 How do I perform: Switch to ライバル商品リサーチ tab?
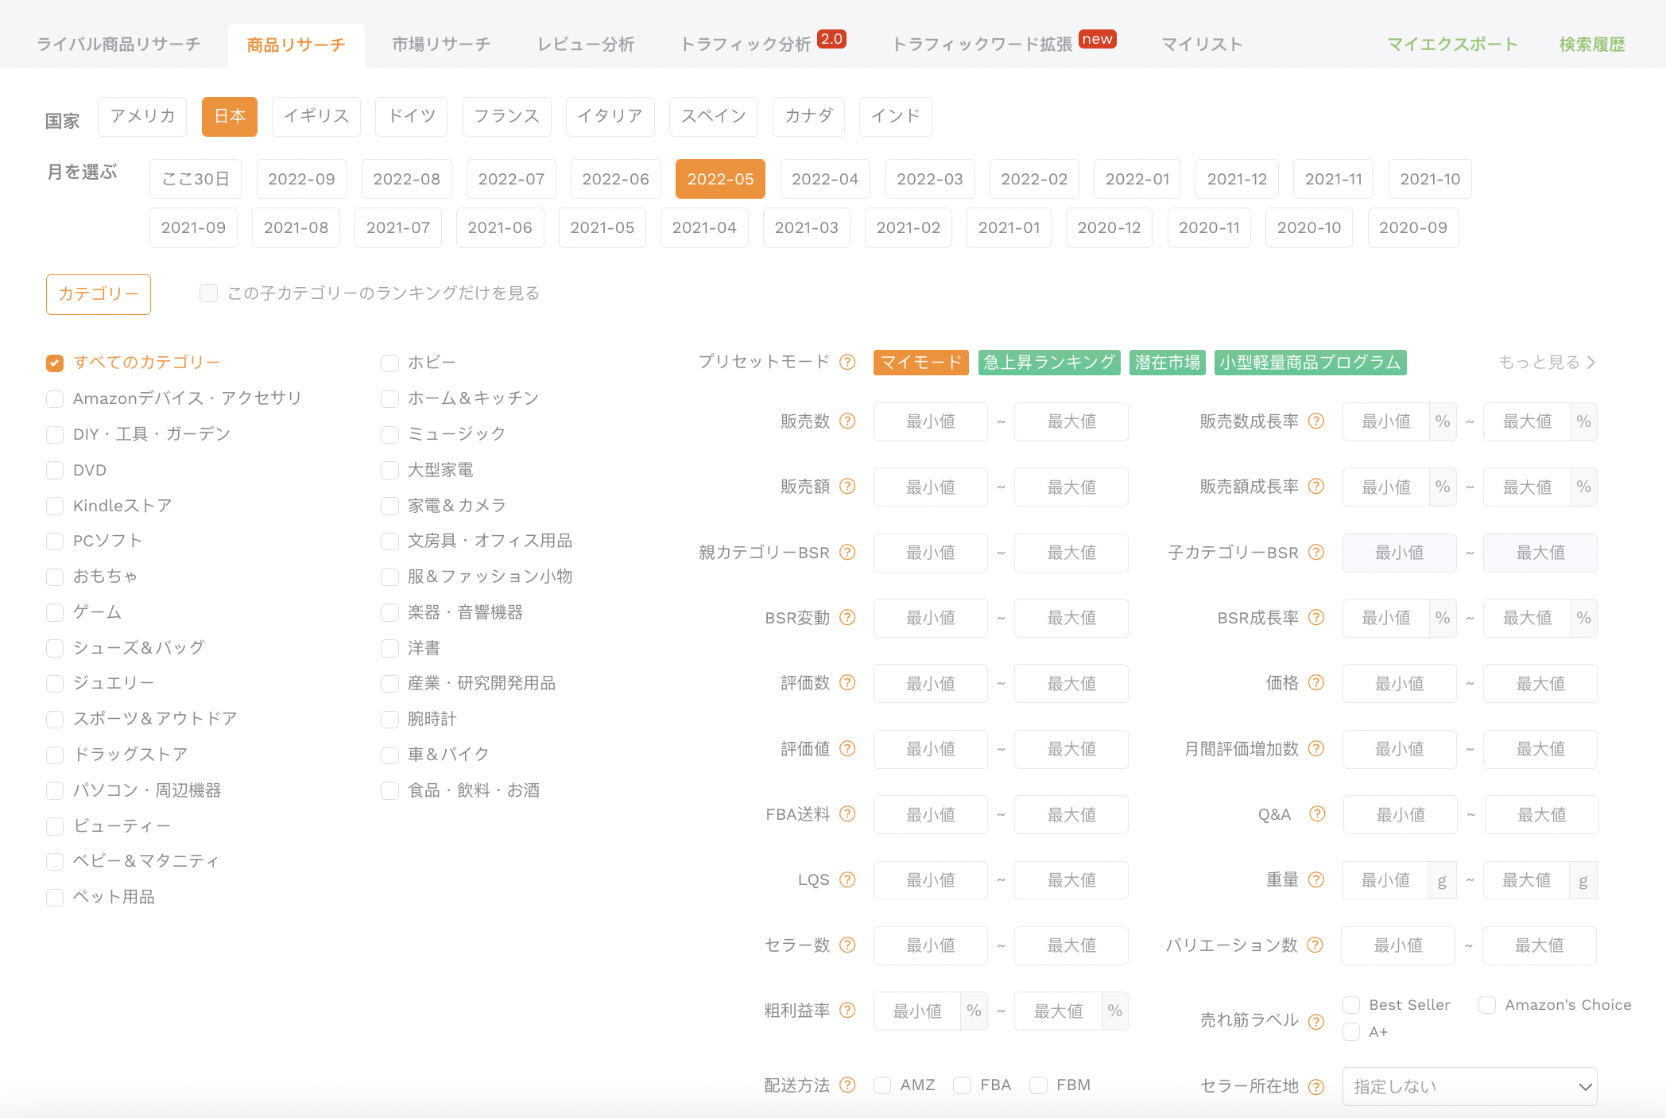coord(118,44)
